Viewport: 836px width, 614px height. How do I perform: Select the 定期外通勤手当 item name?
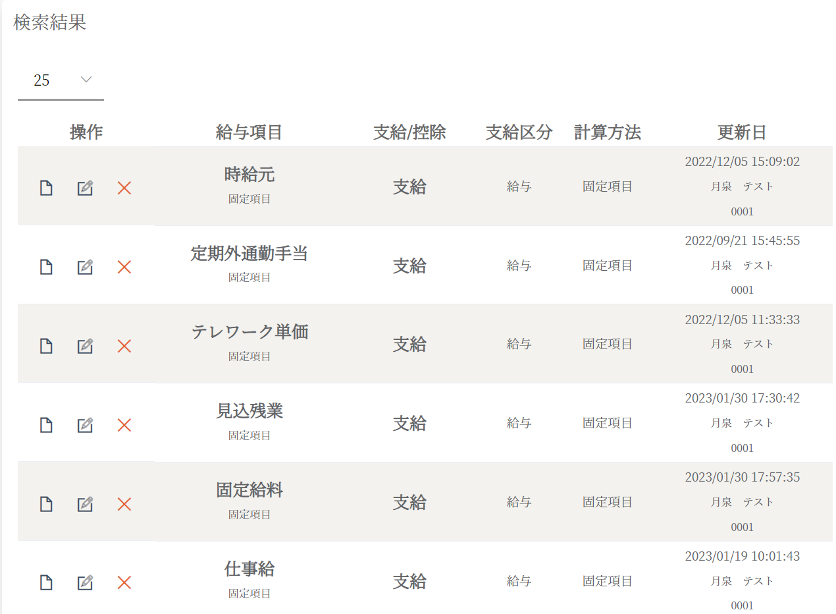pyautogui.click(x=249, y=254)
